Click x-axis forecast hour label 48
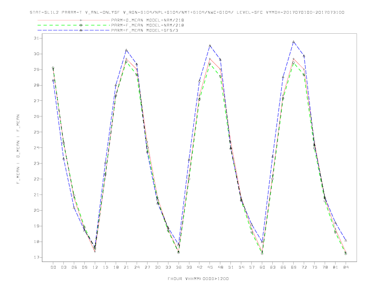The image size is (377, 291). [220, 267]
